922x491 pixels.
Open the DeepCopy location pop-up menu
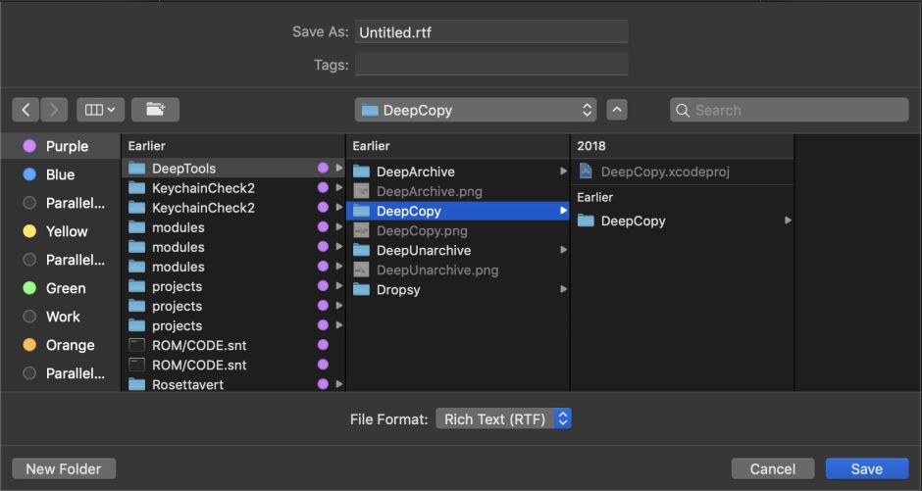click(x=476, y=110)
